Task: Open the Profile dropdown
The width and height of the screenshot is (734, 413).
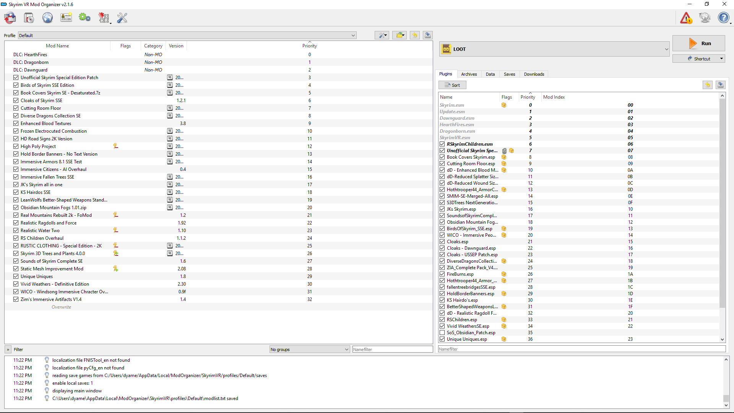Action: [187, 35]
